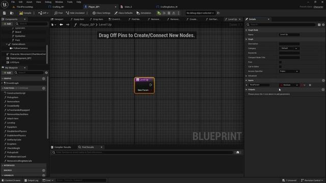Screen dimensions: 326x183
Task: Add a new input parameter
Action: (x=323, y=80)
